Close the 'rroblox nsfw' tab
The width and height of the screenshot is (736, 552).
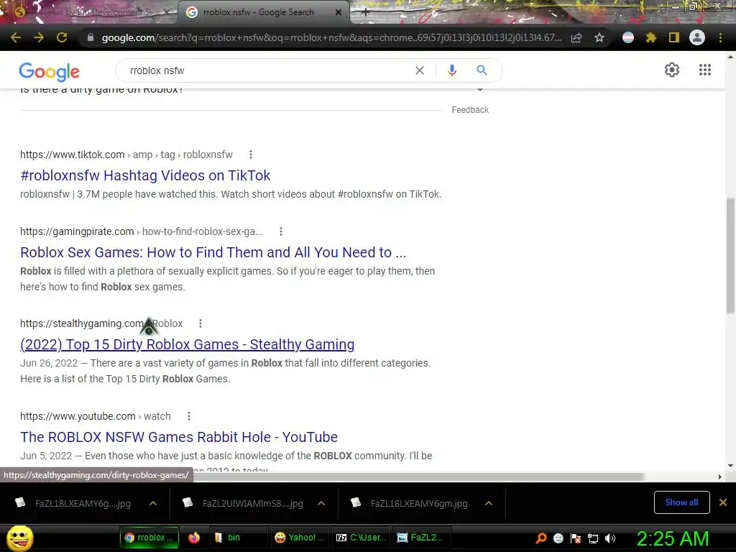(339, 13)
